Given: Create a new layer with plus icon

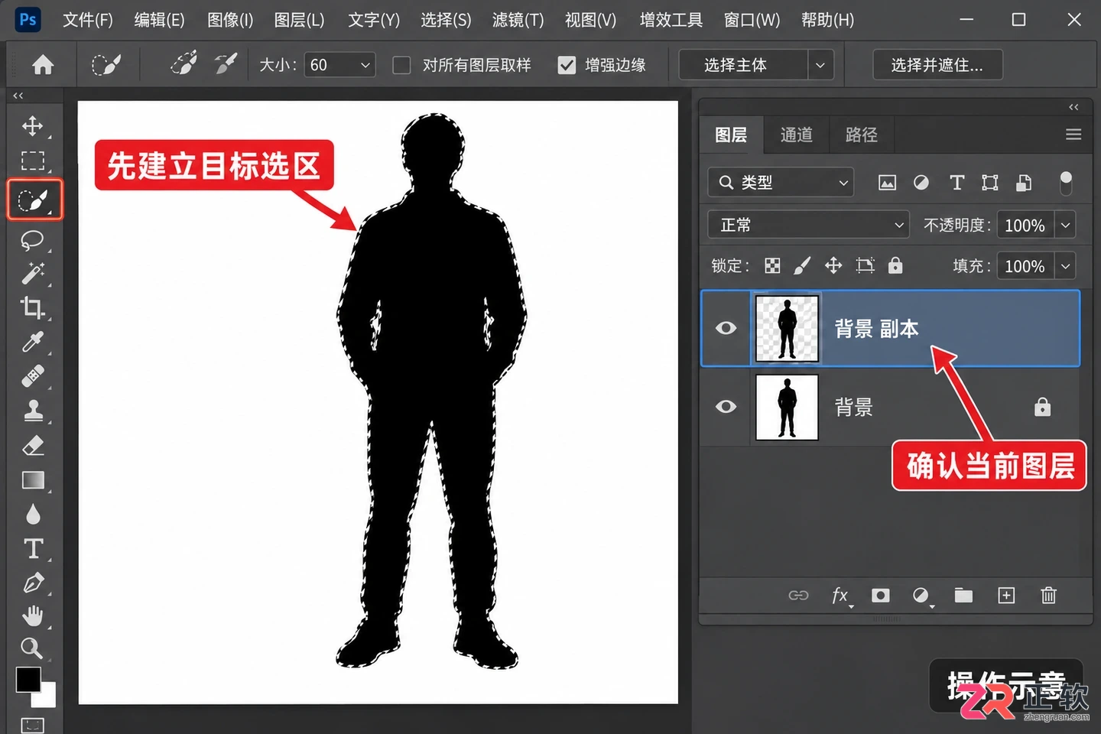Looking at the screenshot, I should [1006, 595].
